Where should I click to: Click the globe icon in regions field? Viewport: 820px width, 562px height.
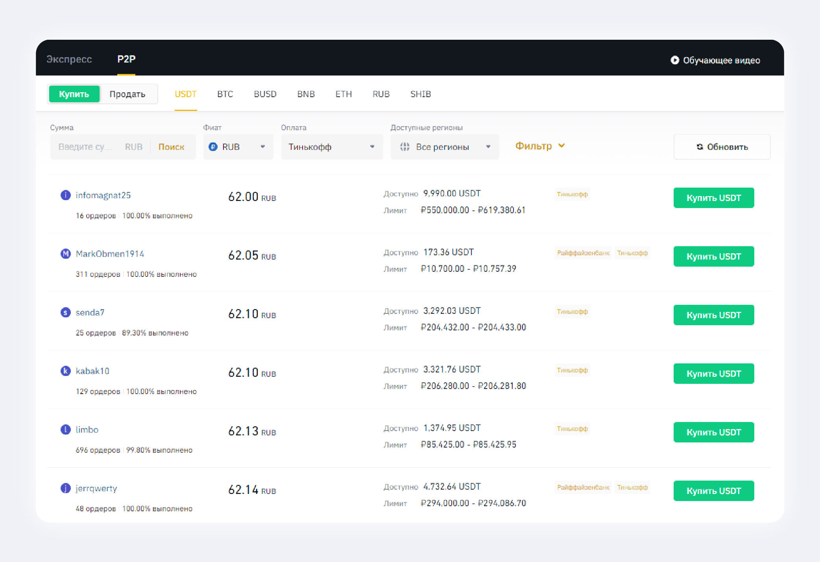(404, 147)
